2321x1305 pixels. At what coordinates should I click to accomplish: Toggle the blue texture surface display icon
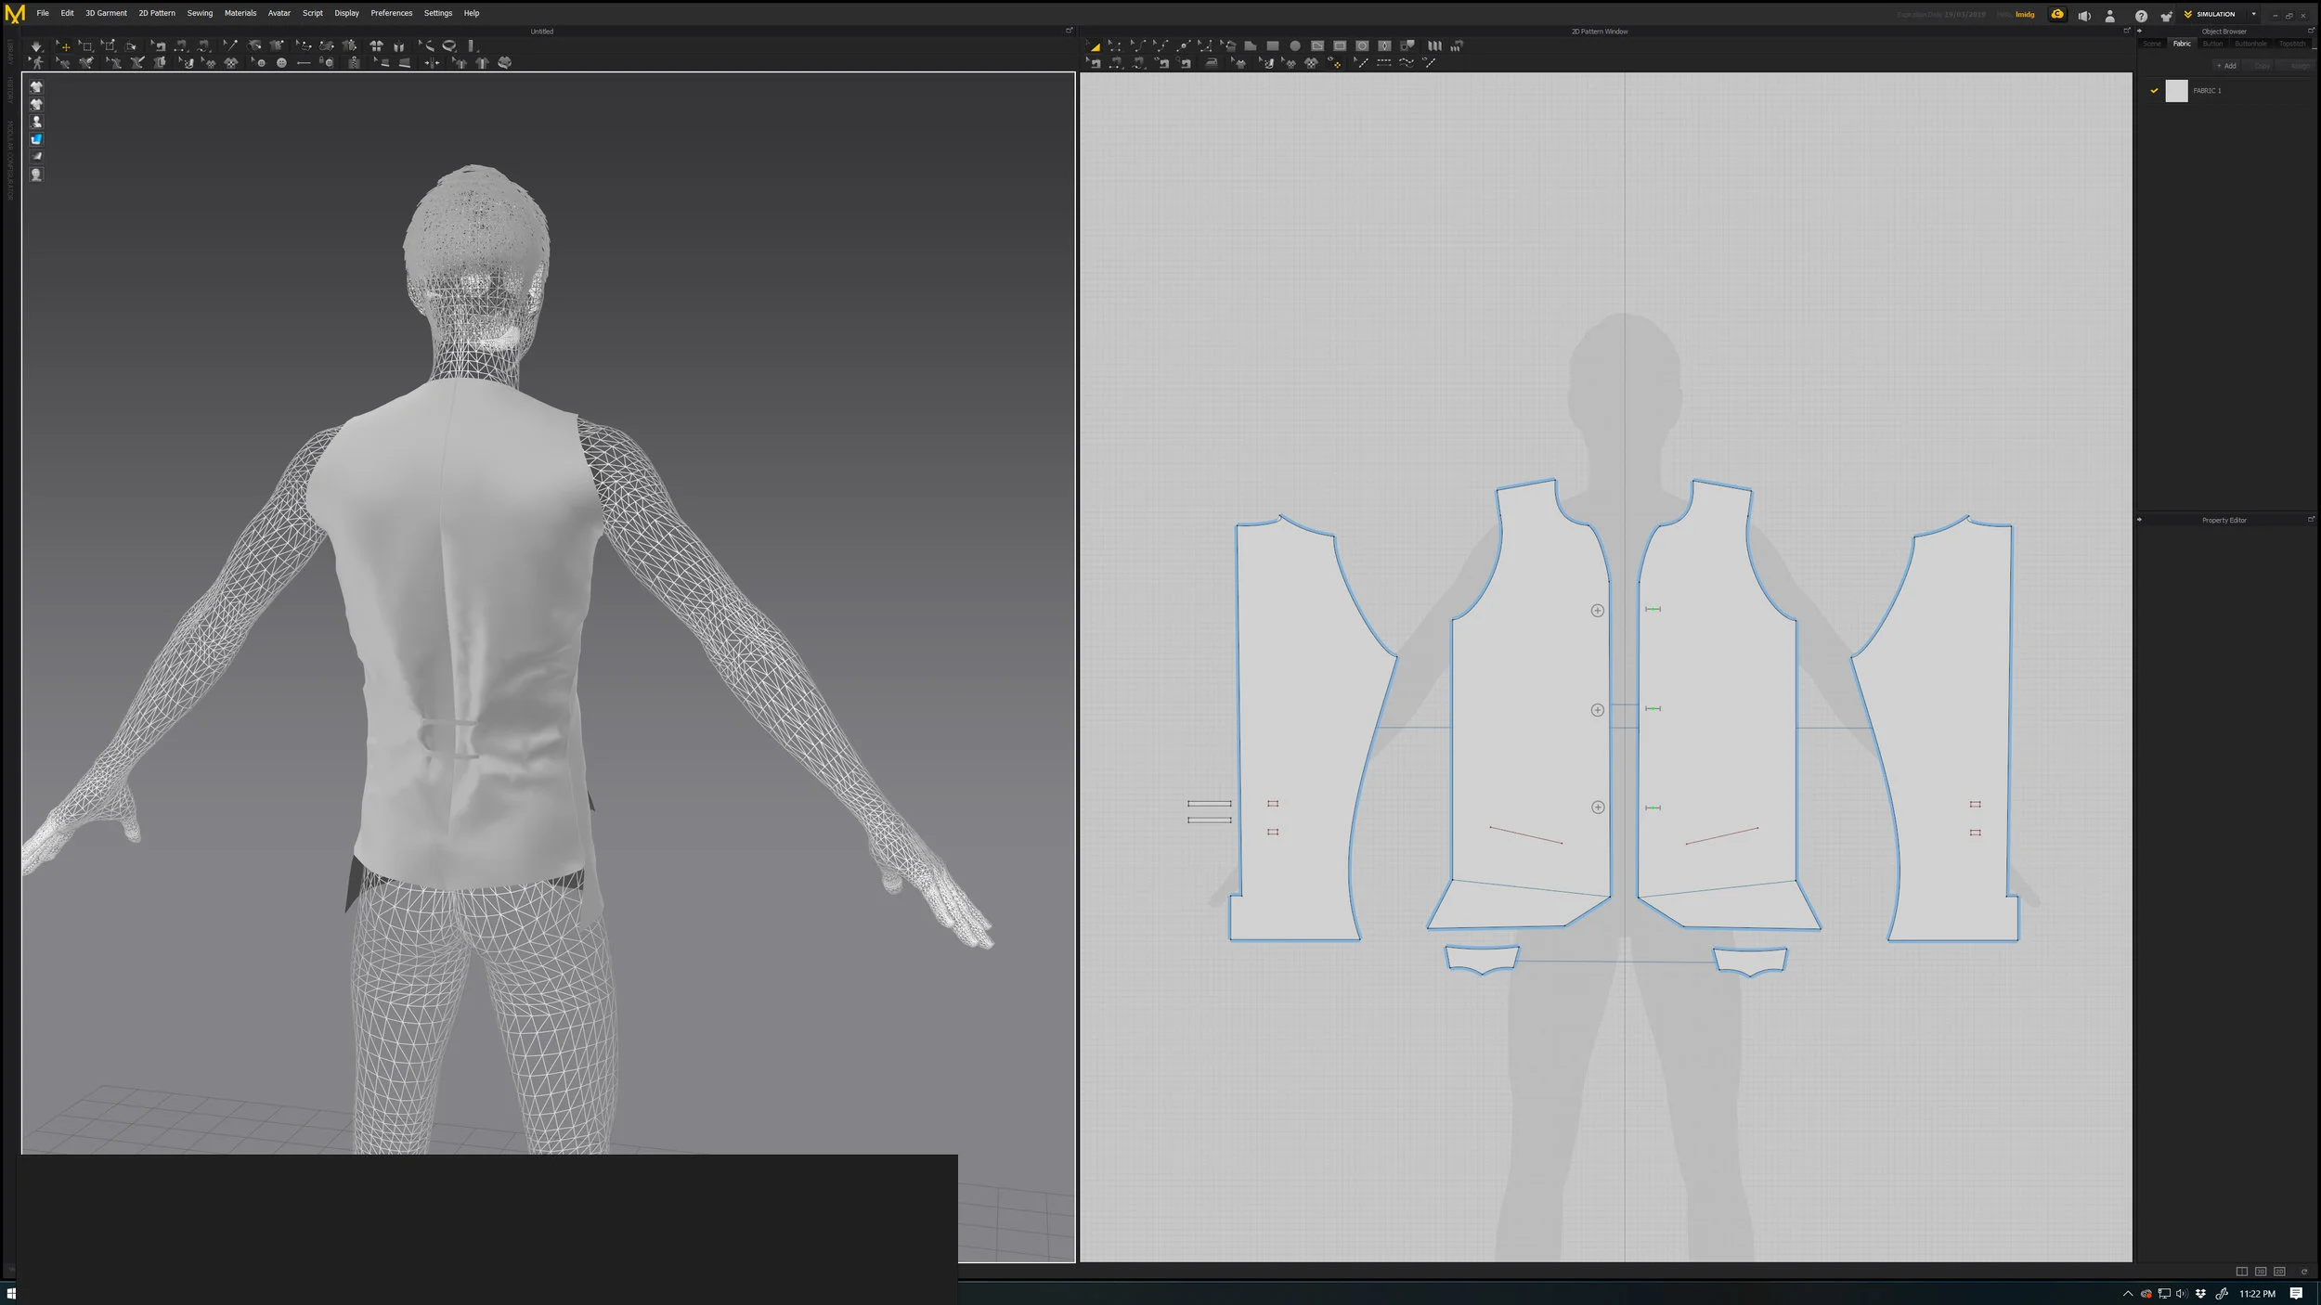36,139
